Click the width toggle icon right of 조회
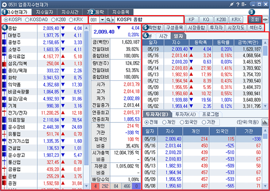 click(265, 20)
